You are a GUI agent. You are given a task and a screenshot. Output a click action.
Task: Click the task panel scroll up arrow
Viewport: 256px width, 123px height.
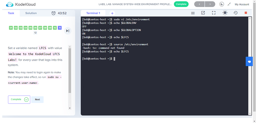pos(70,47)
